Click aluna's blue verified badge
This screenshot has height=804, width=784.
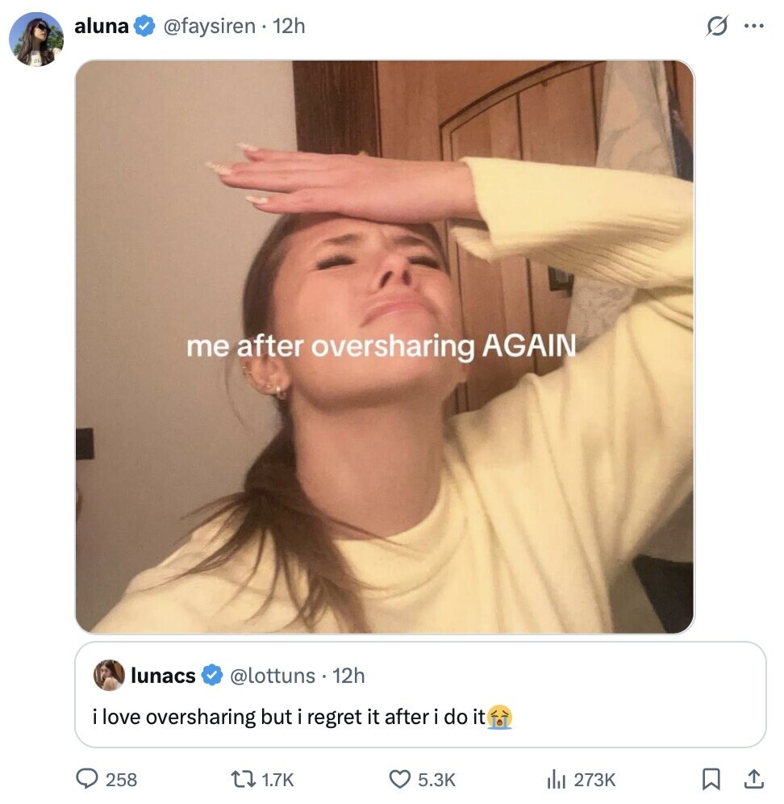click(x=144, y=26)
